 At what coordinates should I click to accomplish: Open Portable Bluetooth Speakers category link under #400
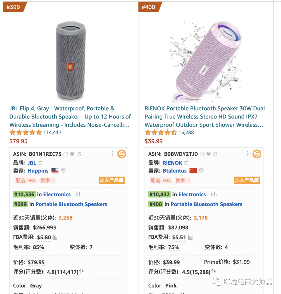tap(206, 204)
